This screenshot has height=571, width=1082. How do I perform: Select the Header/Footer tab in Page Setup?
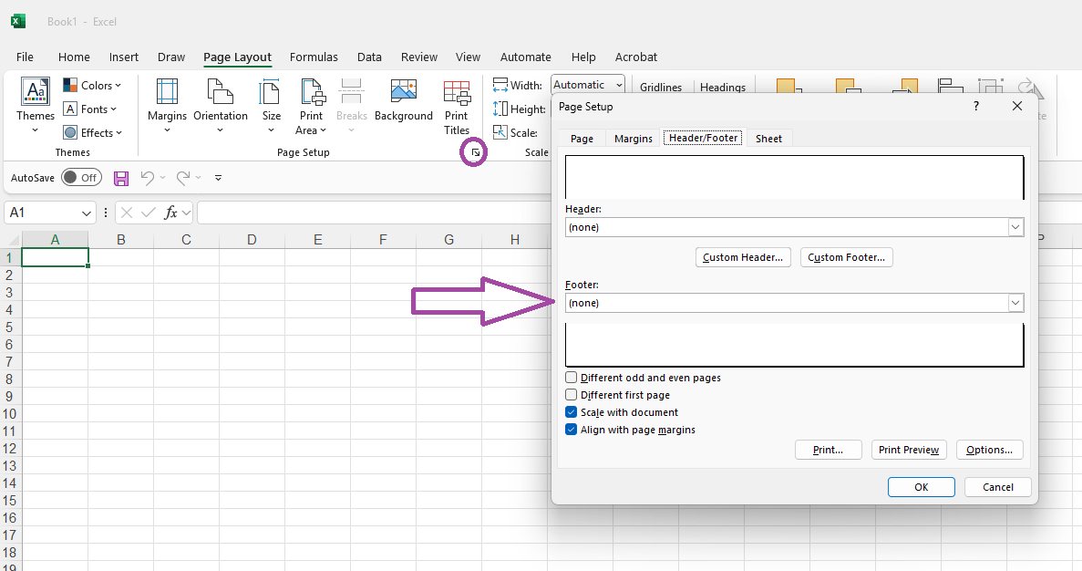(703, 138)
